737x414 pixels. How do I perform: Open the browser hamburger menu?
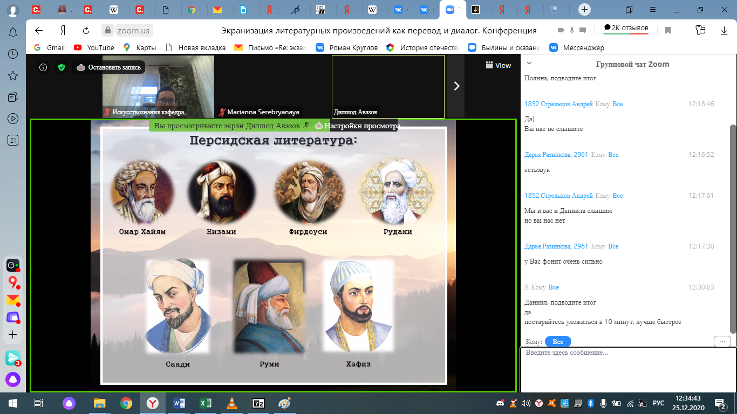tap(652, 10)
